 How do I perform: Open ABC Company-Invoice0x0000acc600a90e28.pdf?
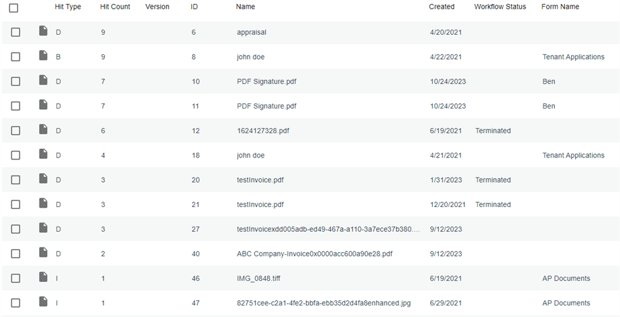315,253
